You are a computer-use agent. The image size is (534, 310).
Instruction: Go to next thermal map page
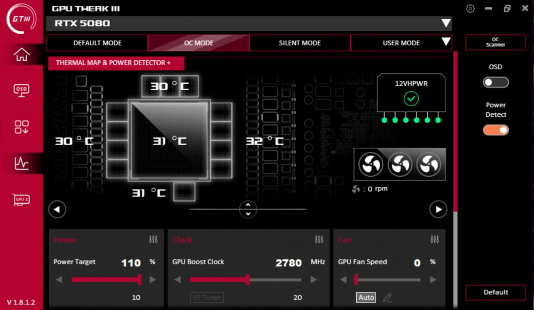point(438,209)
